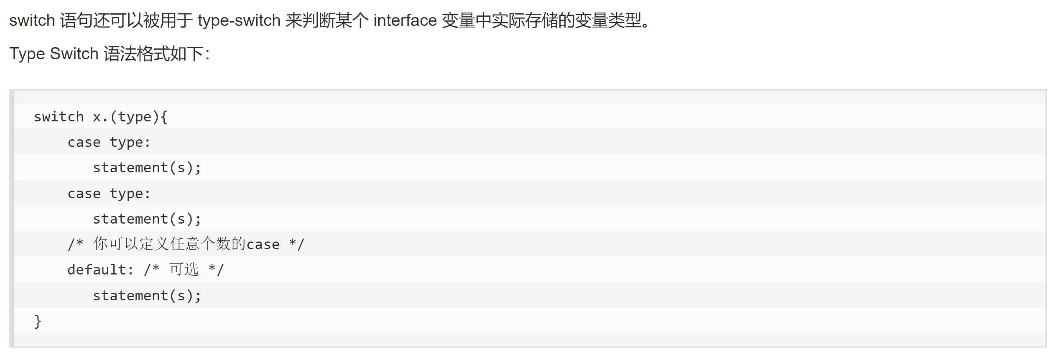This screenshot has width=1053, height=360.
Task: Click the "switch" keyword in the code block
Action: point(59,117)
